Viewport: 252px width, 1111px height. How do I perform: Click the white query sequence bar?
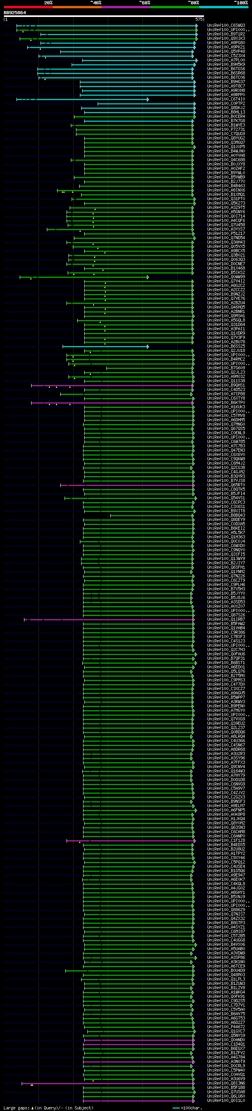coord(104,16)
